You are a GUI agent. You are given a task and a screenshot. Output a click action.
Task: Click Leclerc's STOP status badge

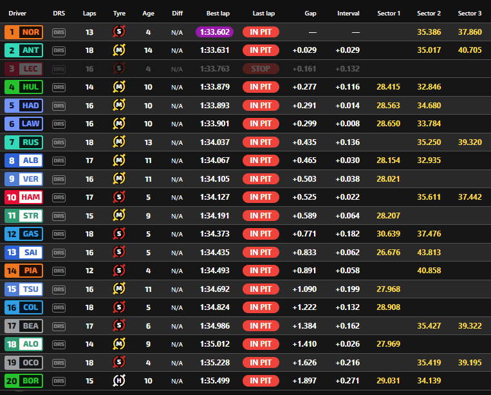261,69
